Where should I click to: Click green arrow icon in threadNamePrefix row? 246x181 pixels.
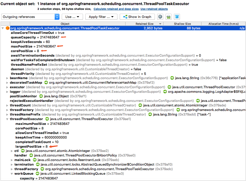(150, 114)
